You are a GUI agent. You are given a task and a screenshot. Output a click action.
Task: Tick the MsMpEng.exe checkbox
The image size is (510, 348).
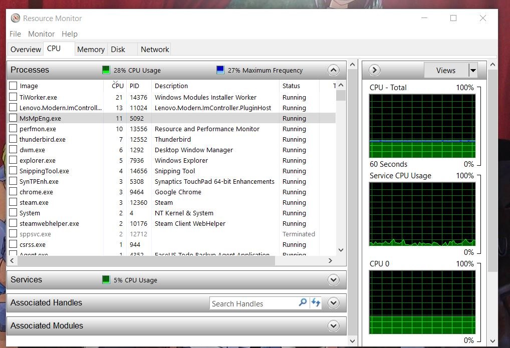click(13, 118)
